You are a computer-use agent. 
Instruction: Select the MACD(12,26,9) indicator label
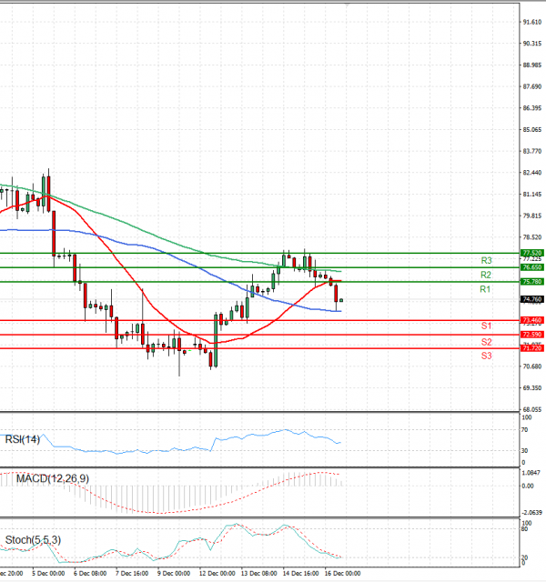click(x=53, y=478)
